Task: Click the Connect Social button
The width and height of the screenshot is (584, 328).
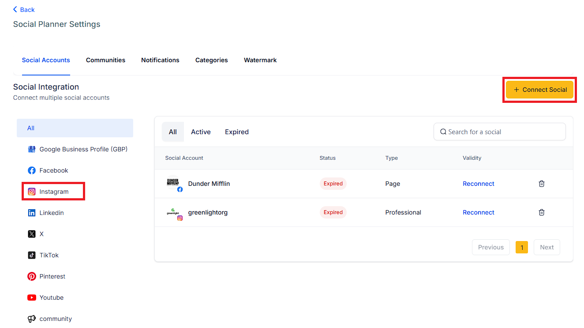Action: click(539, 90)
